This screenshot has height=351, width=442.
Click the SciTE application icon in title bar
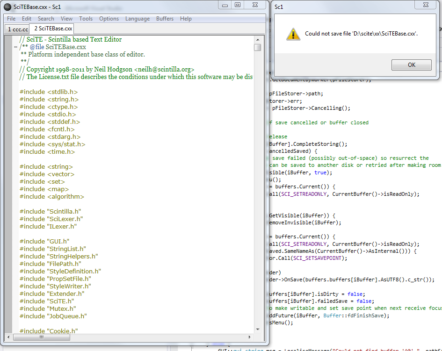[x=7, y=7]
